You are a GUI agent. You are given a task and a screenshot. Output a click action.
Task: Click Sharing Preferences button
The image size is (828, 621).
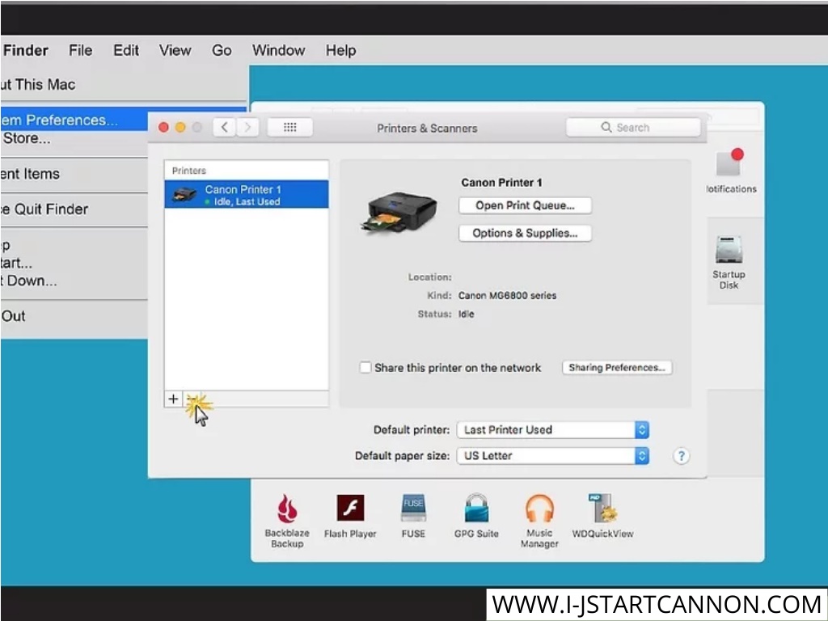[x=617, y=368]
